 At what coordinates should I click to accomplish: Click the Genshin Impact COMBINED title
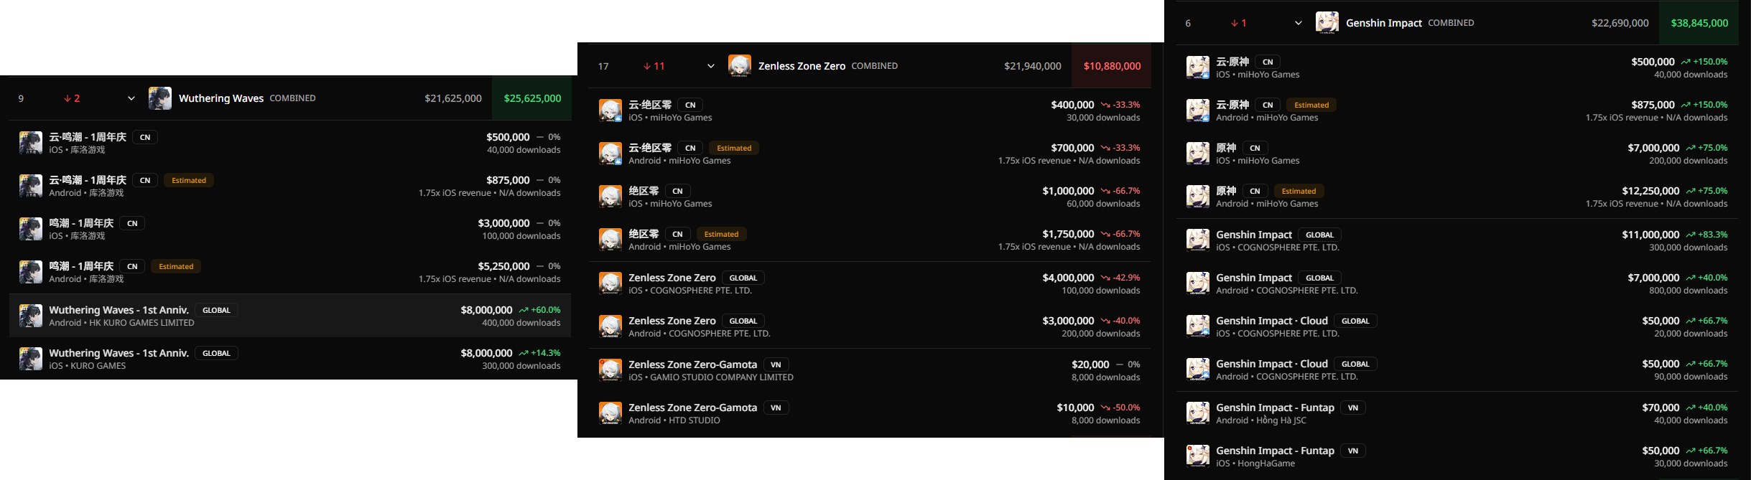1384,23
